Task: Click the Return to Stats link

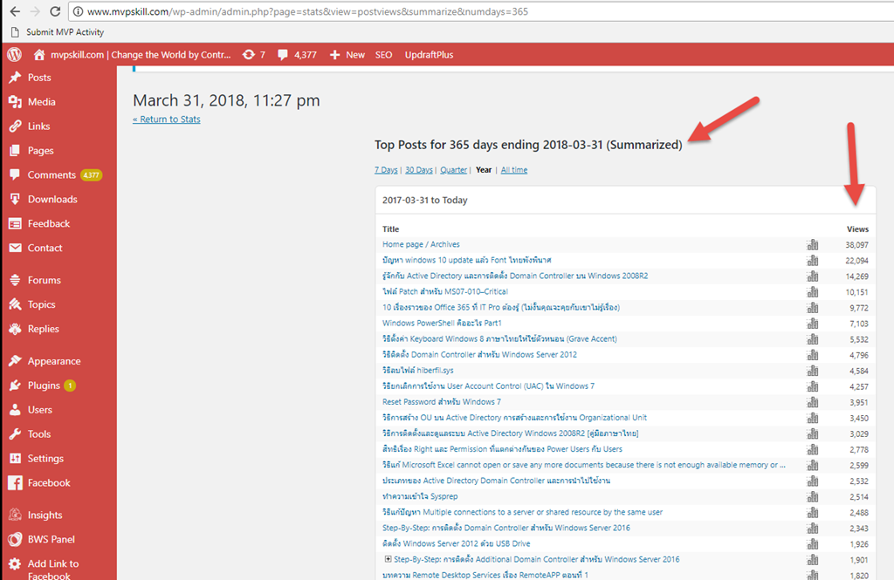Action: 167,119
